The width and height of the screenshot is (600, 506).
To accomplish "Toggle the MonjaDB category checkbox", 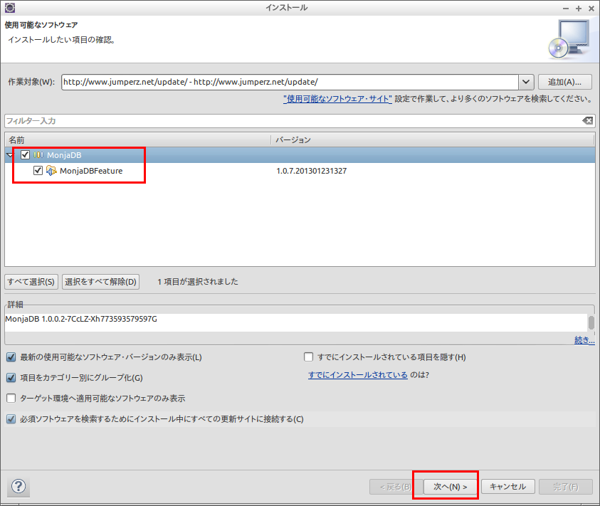I will (25, 155).
